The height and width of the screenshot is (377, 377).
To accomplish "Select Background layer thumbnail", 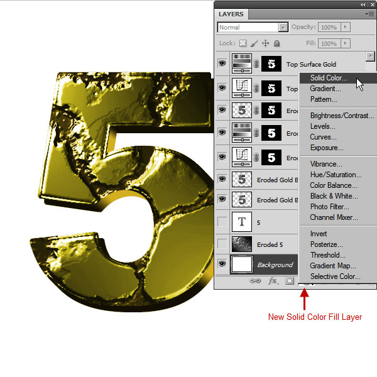I will (x=242, y=265).
